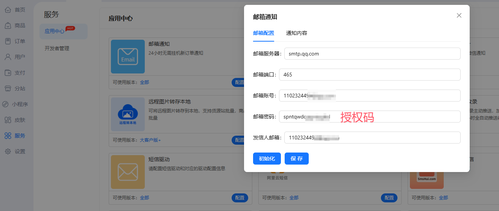The image size is (499, 211).
Task: Click the 设置 gear icon
Action: coord(8,151)
